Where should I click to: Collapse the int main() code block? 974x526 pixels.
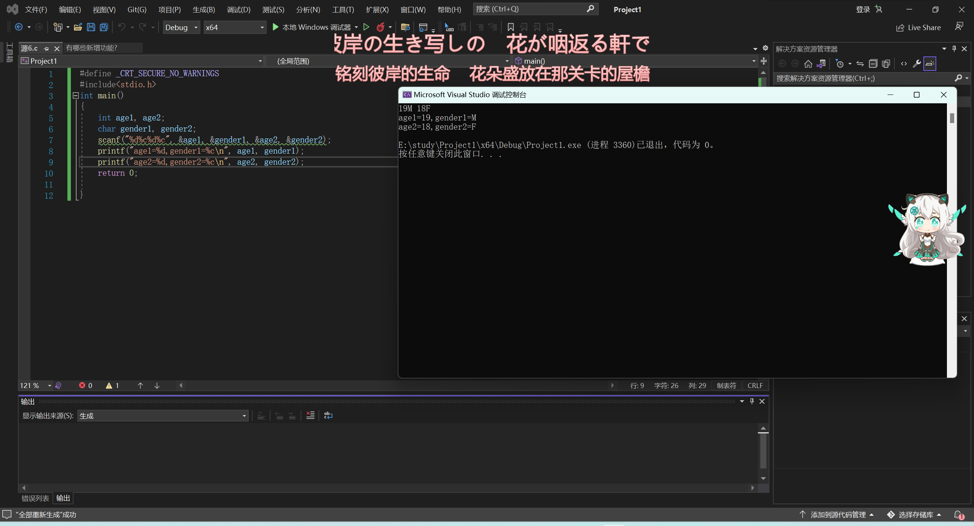point(75,96)
